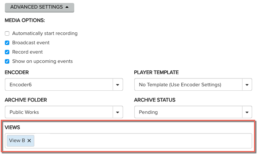Click the "Record event" label text
This screenshot has height=154, width=257.
(x=27, y=52)
